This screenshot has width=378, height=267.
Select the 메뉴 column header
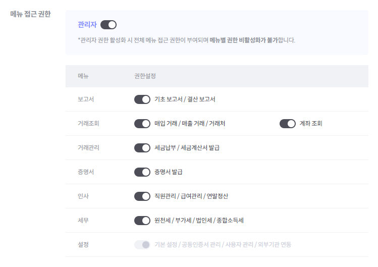[83, 76]
